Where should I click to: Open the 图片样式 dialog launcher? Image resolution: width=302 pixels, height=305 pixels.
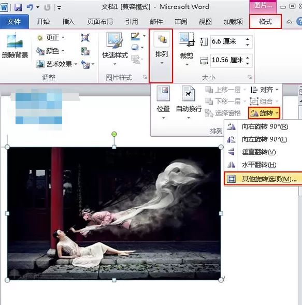[145, 77]
